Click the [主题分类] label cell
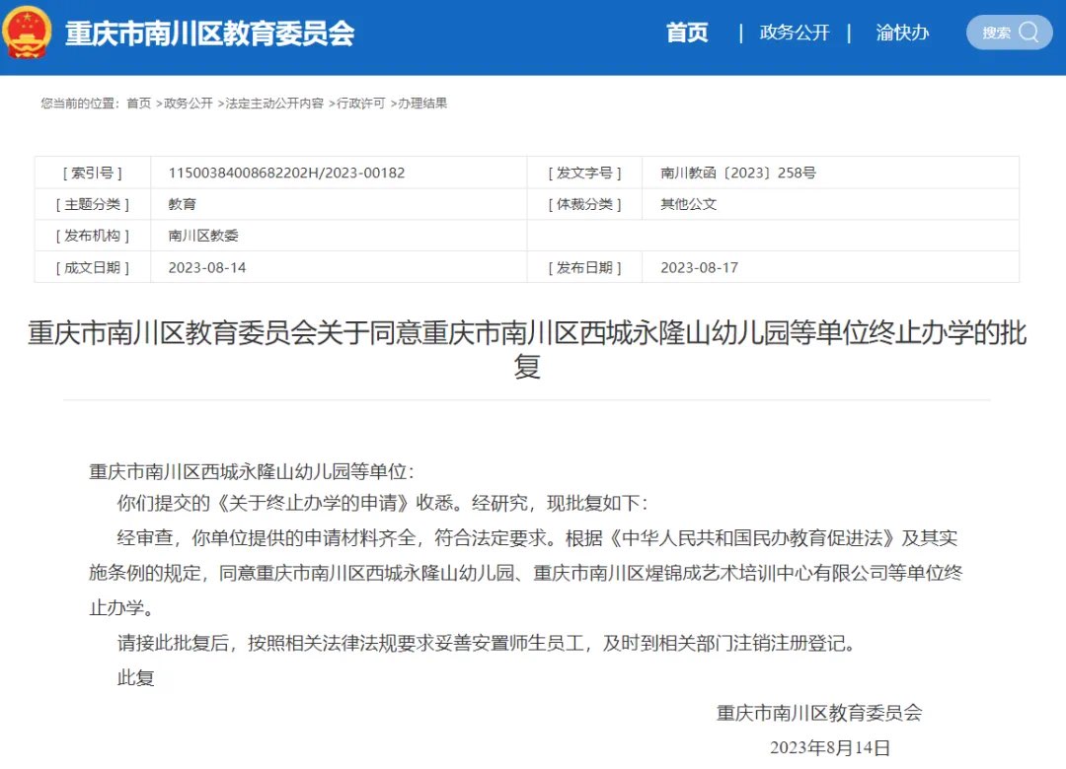 click(93, 204)
